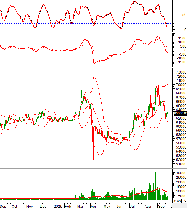Select the Jun month marker
The width and height of the screenshot is (187, 208).
coord(119,206)
